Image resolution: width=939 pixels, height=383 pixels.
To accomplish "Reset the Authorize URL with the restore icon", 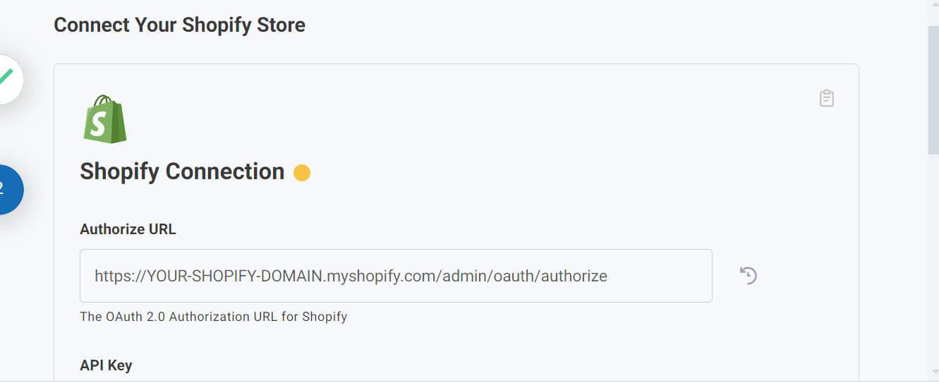I will (x=749, y=275).
